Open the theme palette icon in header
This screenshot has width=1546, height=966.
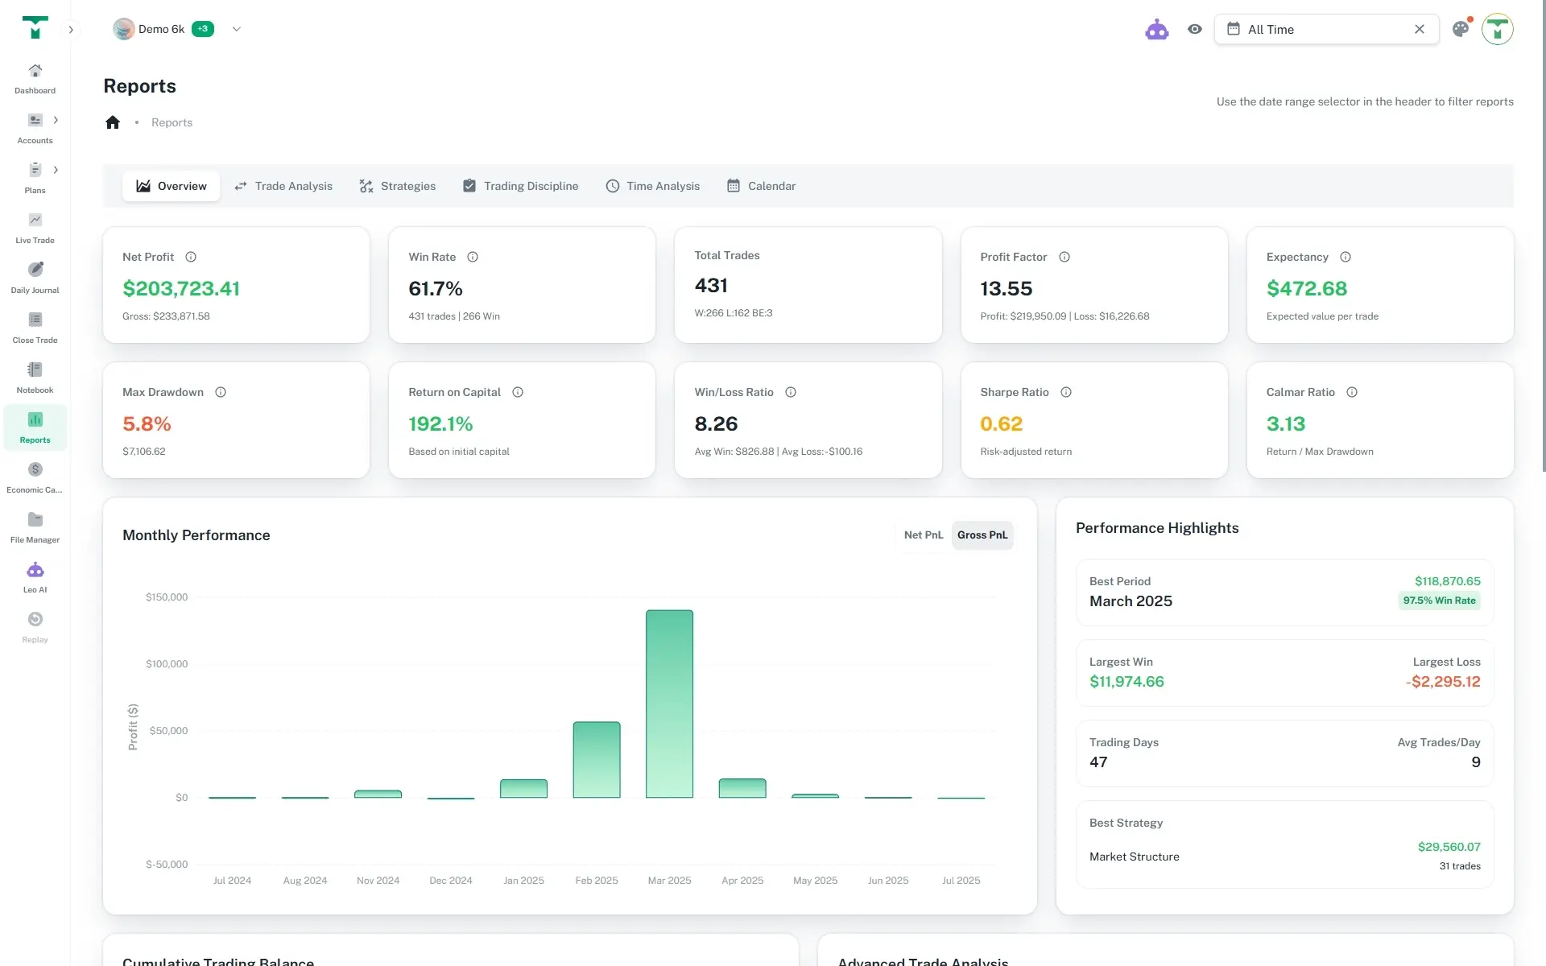[1461, 29]
